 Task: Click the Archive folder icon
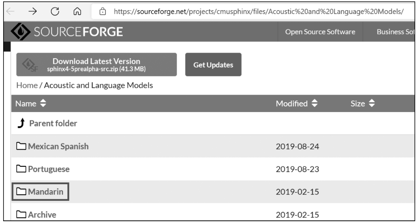[21, 214]
